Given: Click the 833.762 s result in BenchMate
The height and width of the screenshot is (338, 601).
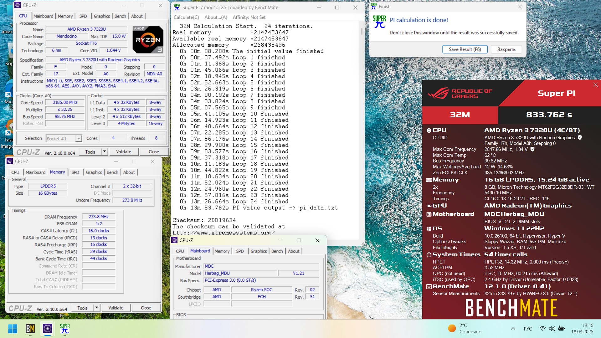Looking at the screenshot, I should (549, 115).
